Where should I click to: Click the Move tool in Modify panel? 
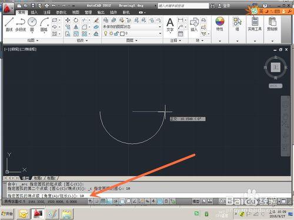point(68,20)
